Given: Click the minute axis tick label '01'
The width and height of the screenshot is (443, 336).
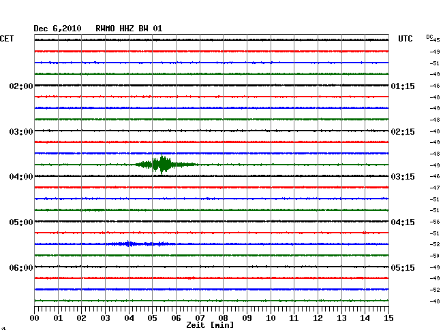Looking at the screenshot, I should coord(58,318).
